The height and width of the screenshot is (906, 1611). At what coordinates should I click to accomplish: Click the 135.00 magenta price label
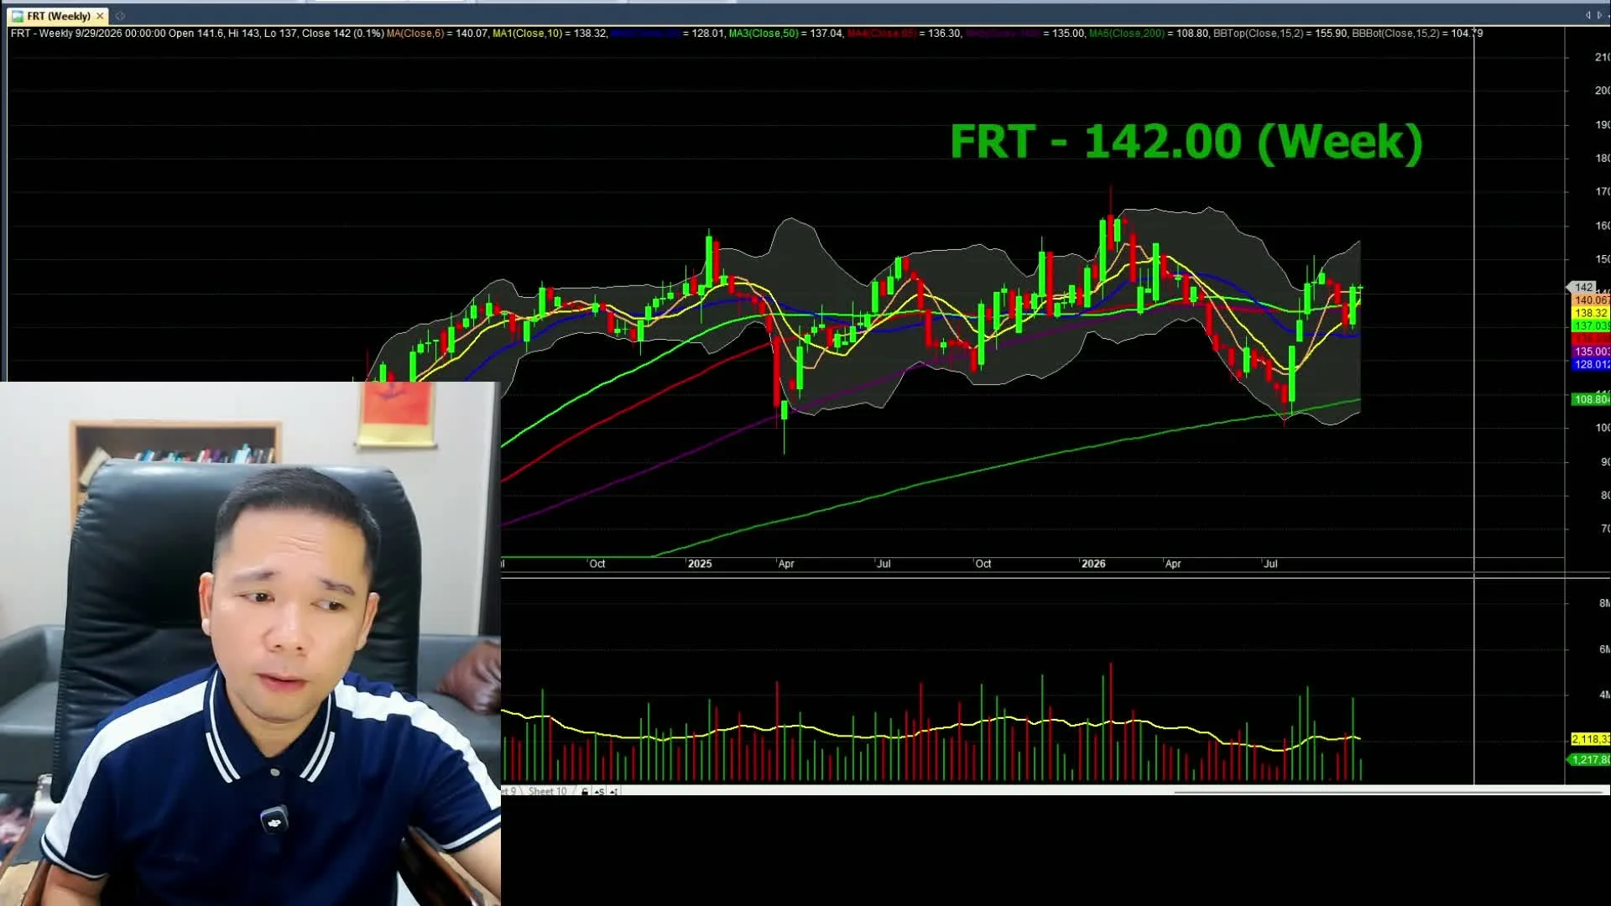(x=1590, y=351)
